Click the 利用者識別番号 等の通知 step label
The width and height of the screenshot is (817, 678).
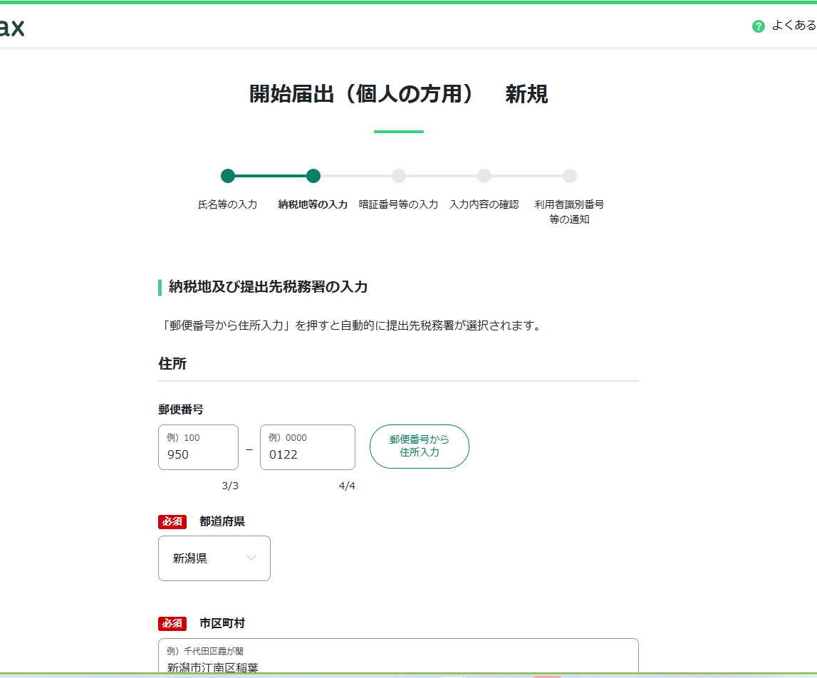pos(570,212)
